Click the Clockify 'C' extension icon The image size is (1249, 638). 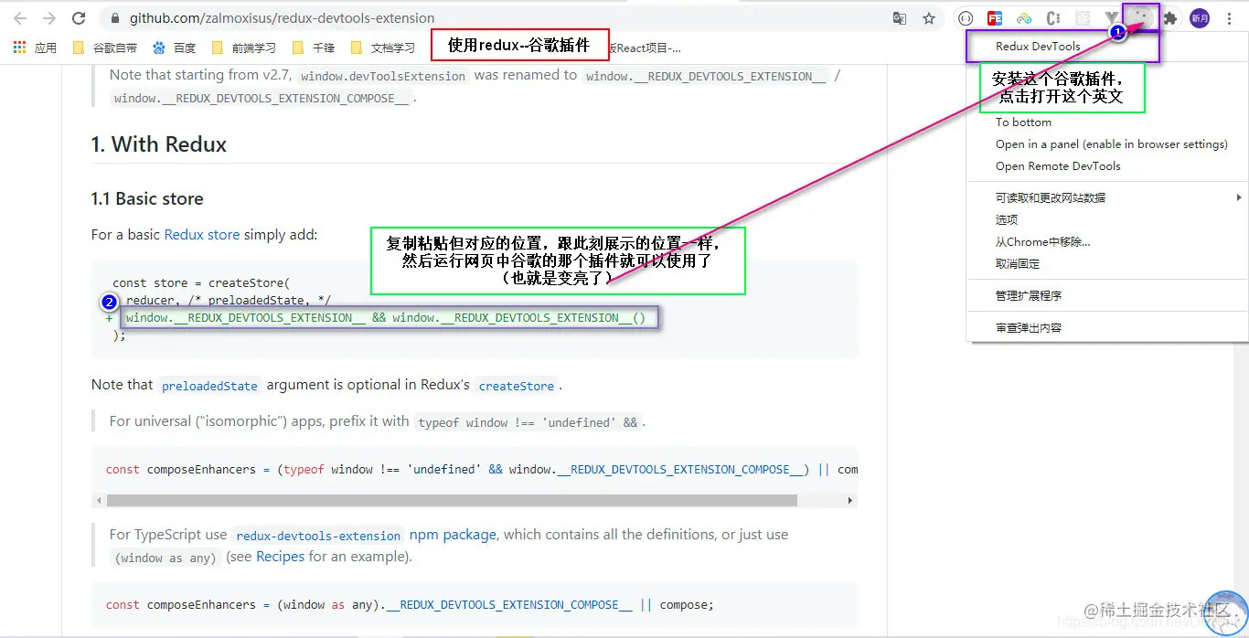pyautogui.click(x=1053, y=17)
